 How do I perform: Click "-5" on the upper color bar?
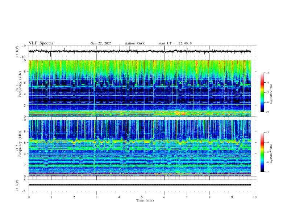[x=267, y=92]
